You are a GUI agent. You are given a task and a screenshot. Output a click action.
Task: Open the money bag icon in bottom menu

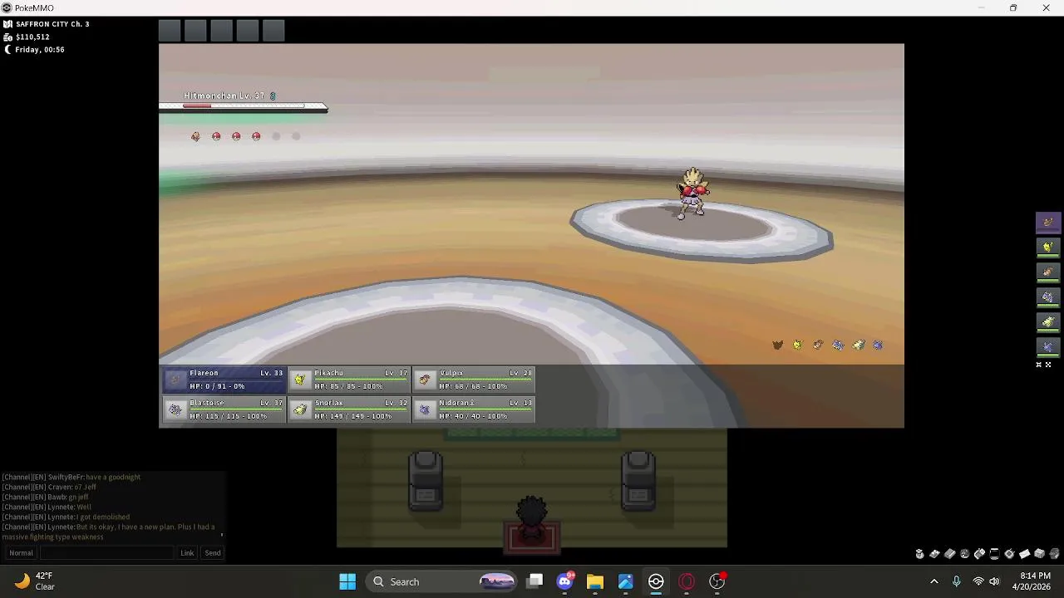click(x=919, y=554)
